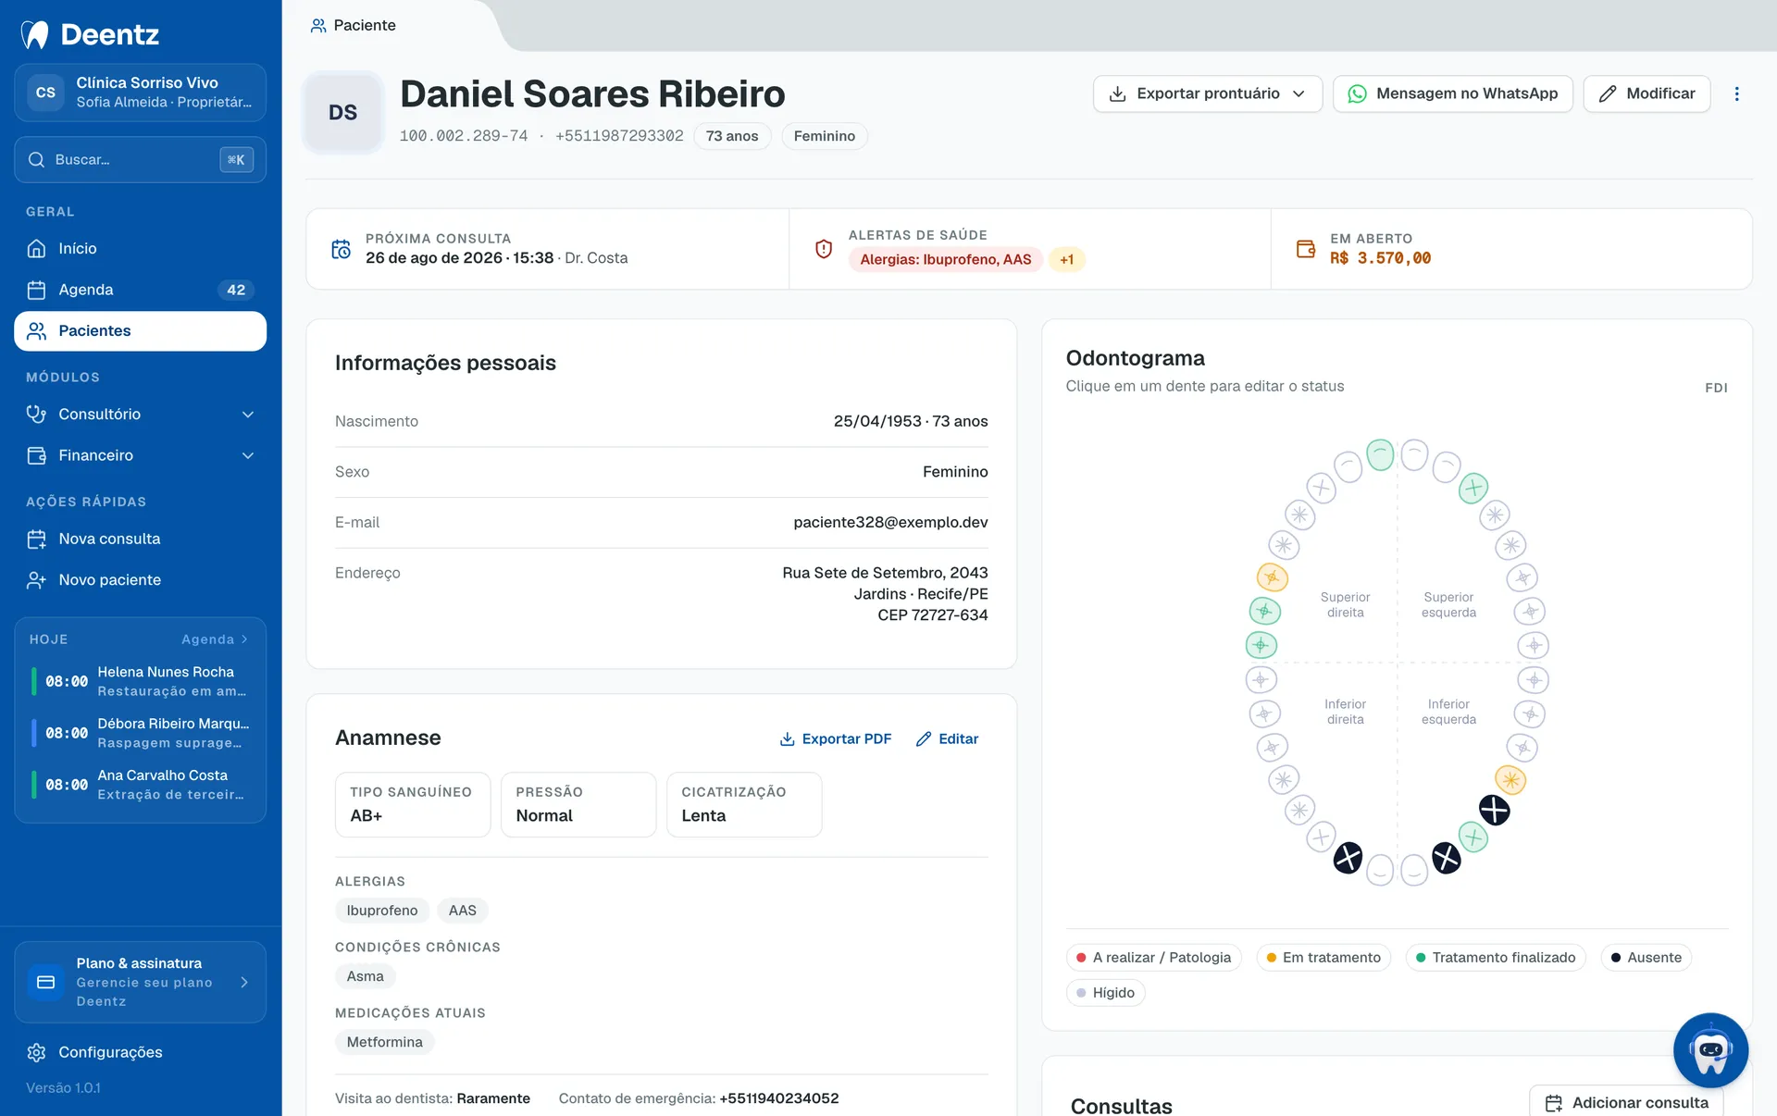Open the three-dot more options menu
This screenshot has height=1116, width=1777.
(x=1736, y=93)
